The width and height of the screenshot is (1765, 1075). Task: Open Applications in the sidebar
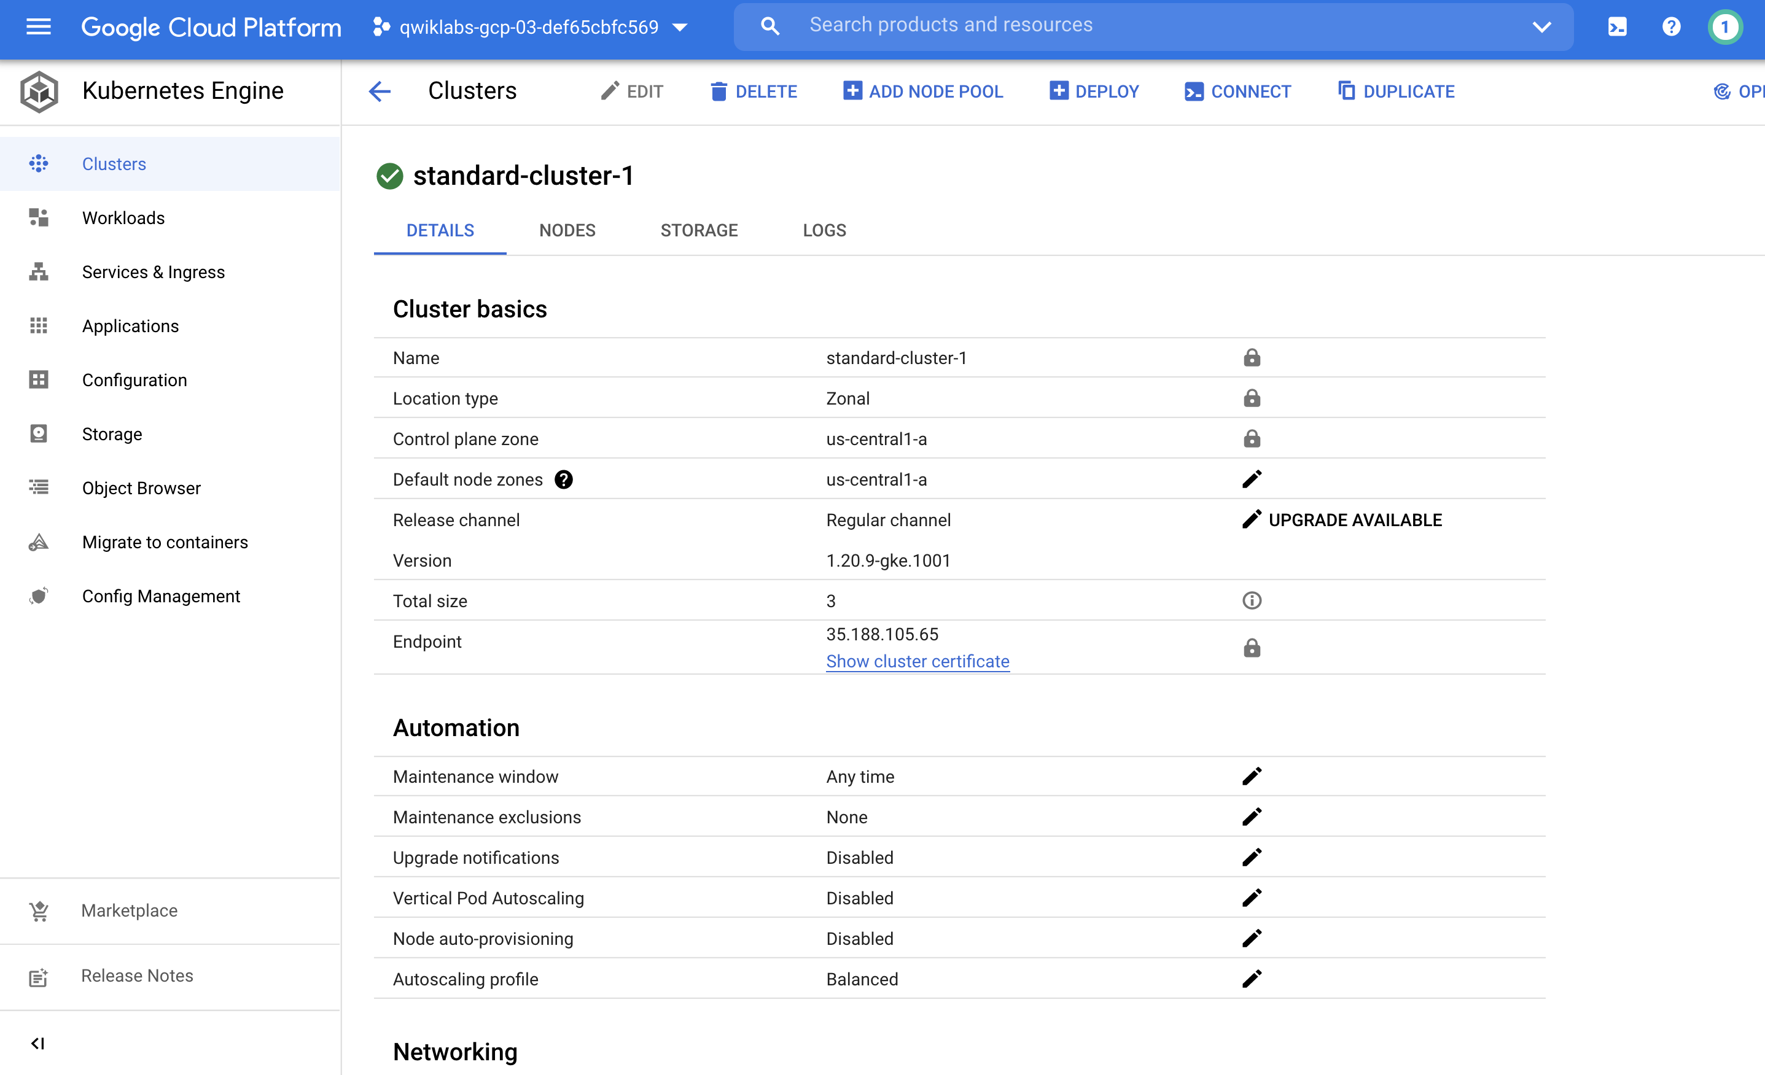pyautogui.click(x=169, y=326)
